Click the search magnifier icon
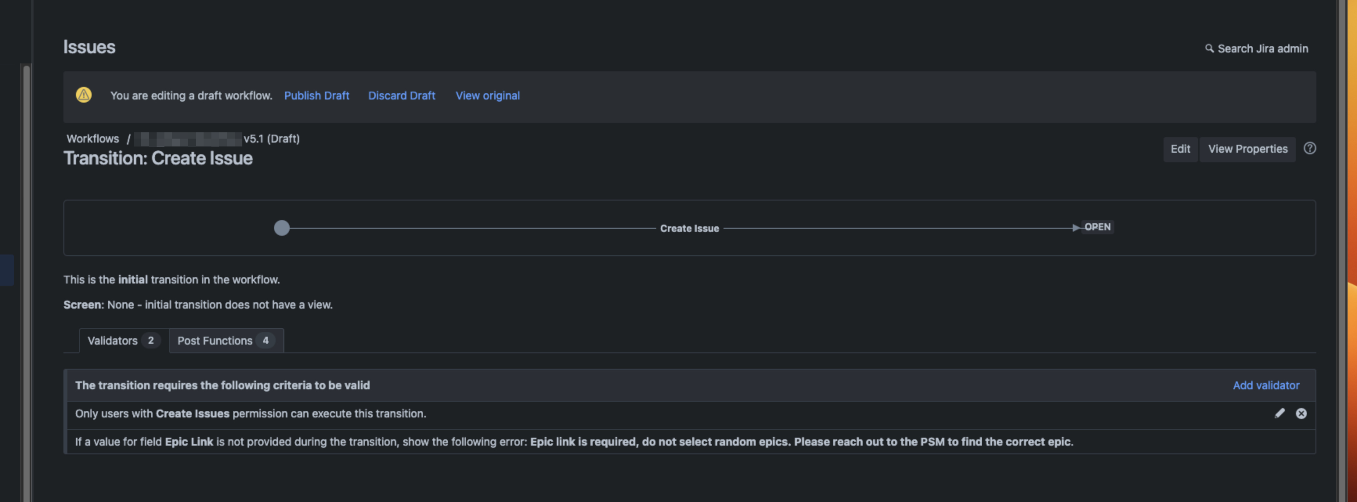The image size is (1357, 502). [x=1209, y=49]
